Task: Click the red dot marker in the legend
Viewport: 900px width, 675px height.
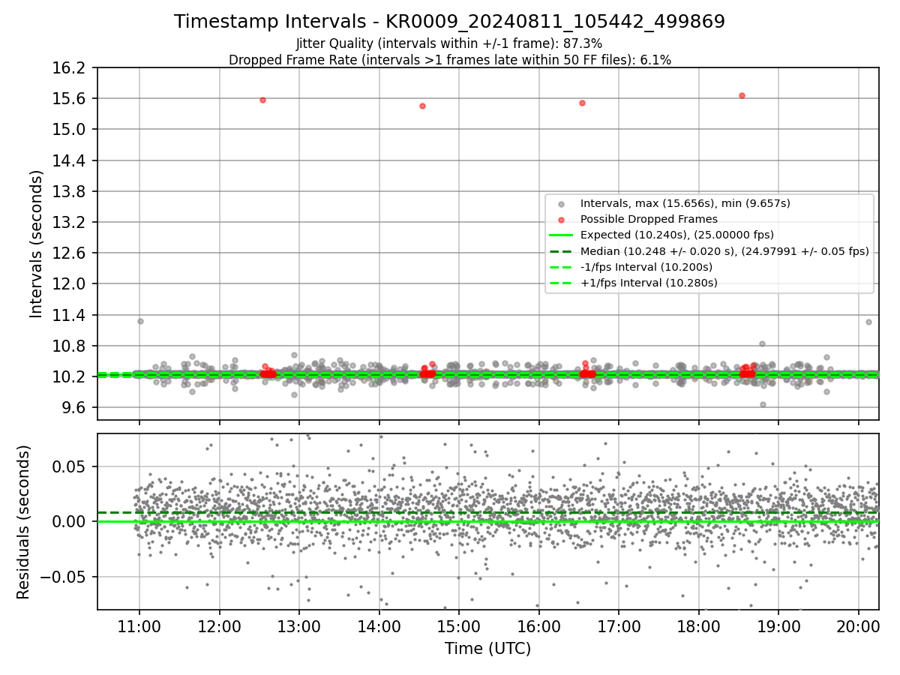Action: (562, 219)
